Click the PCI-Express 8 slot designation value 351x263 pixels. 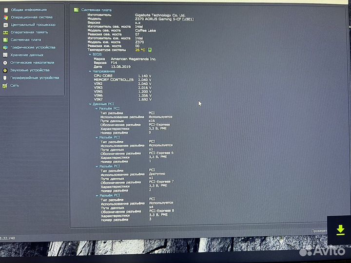161,211
